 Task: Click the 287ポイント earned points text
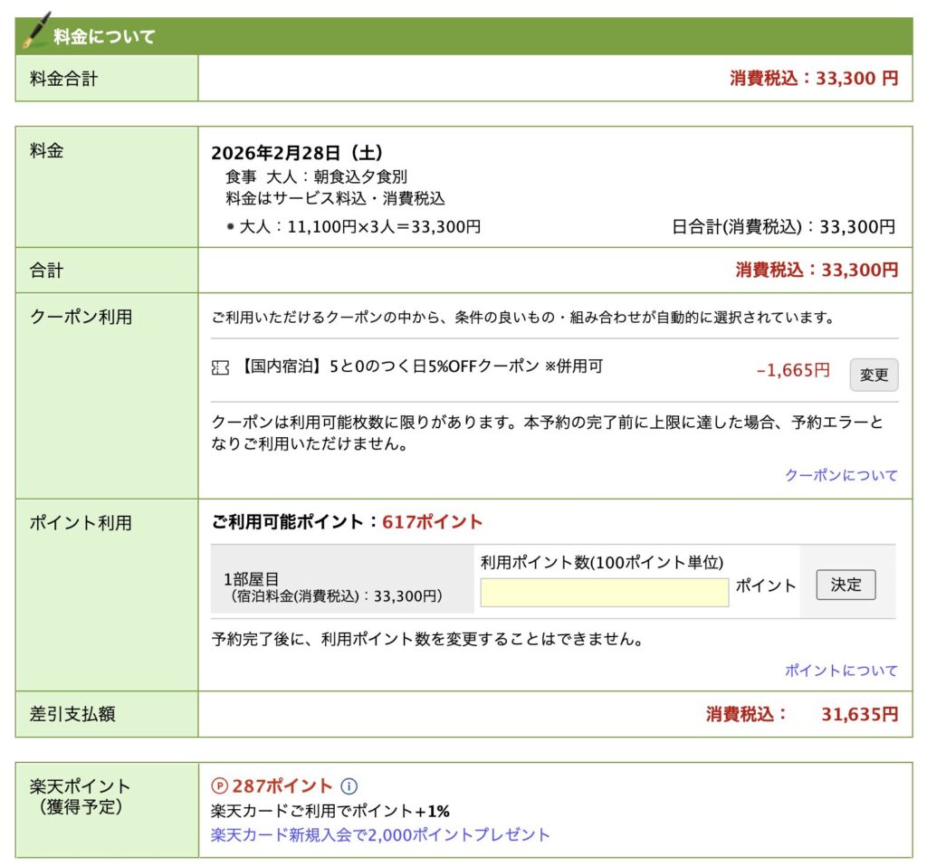pos(282,786)
